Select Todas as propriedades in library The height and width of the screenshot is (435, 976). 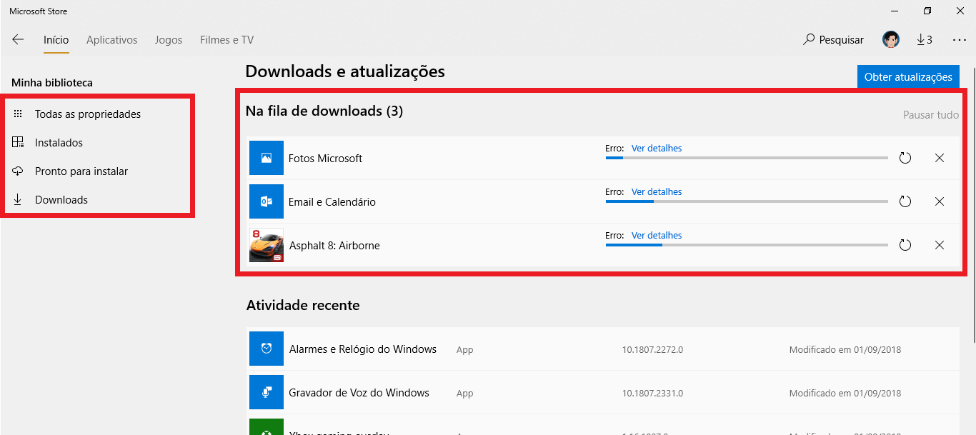[88, 114]
